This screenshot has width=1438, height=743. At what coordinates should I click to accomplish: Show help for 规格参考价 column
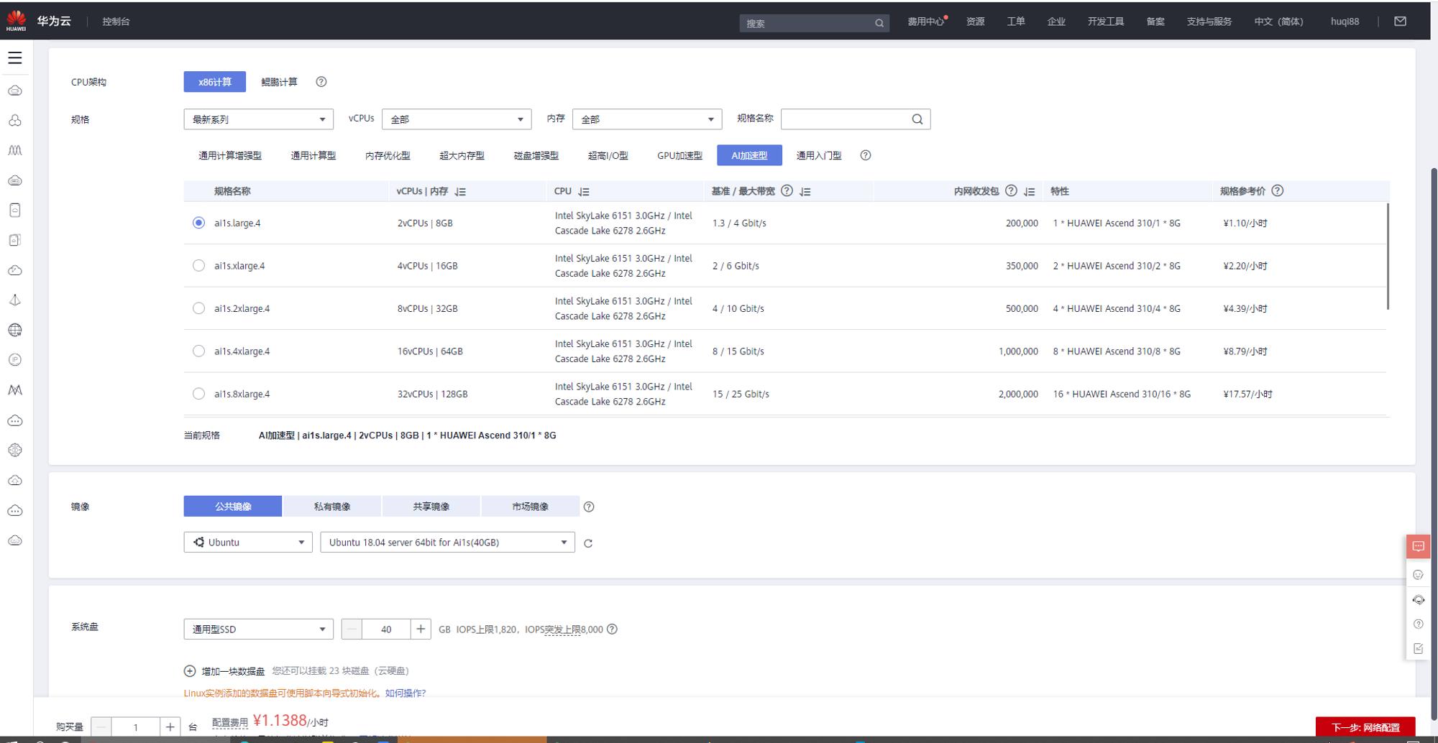point(1277,191)
